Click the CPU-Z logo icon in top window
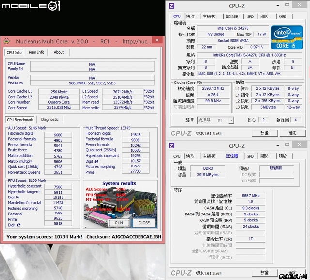Image resolution: width=310 pixels, height=280 pixels. click(x=171, y=6)
